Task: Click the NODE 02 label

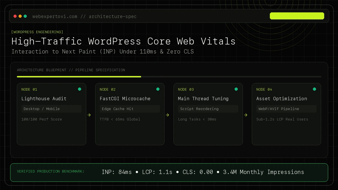Action: tap(108, 90)
